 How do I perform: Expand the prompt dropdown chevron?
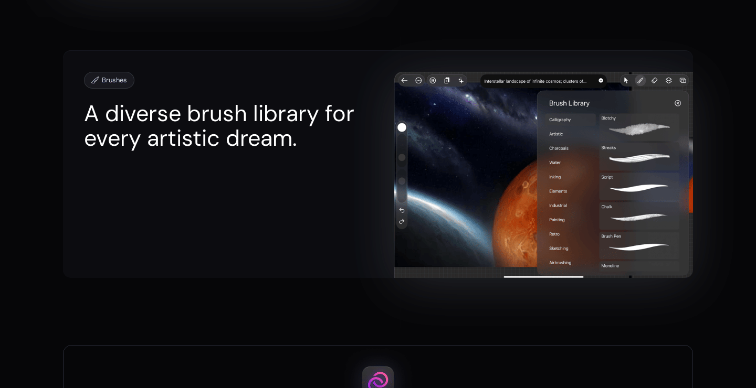coord(601,81)
